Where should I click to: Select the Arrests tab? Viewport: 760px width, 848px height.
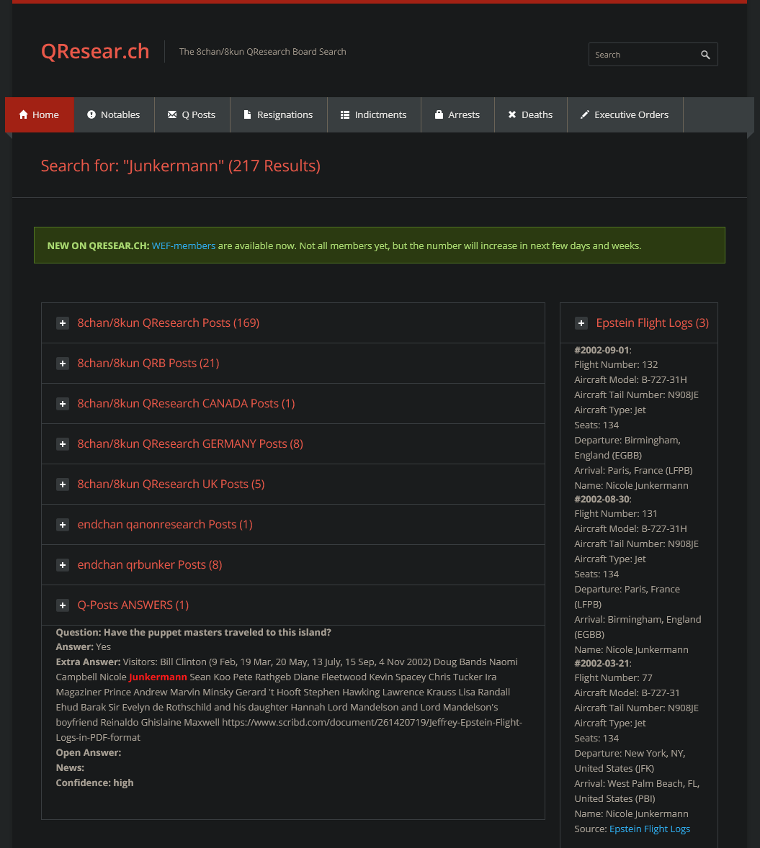458,114
